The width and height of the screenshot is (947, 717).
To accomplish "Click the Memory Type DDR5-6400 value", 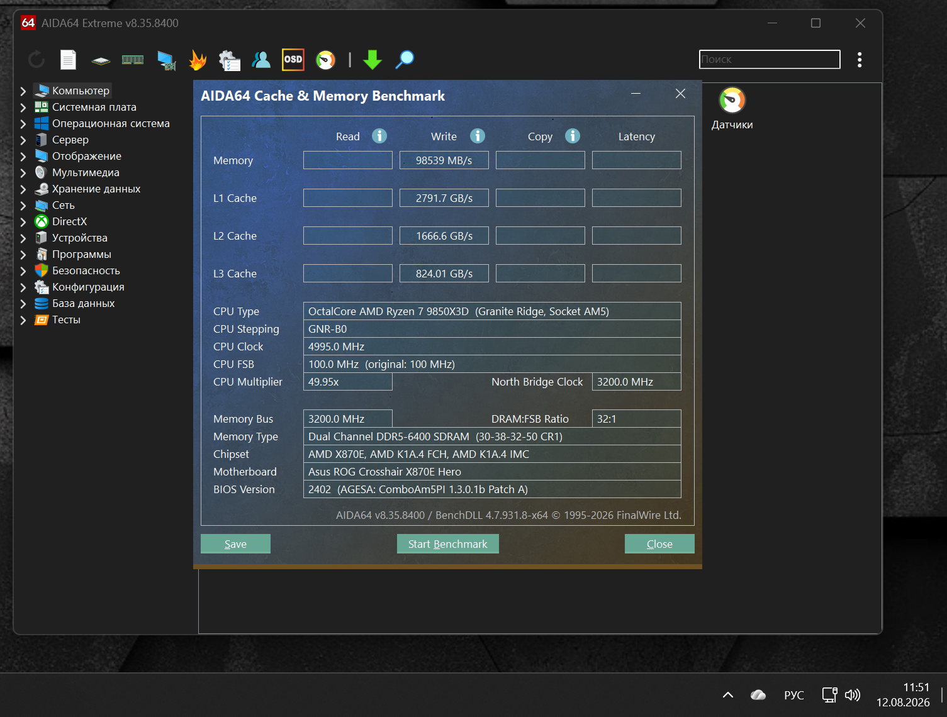I will point(492,436).
